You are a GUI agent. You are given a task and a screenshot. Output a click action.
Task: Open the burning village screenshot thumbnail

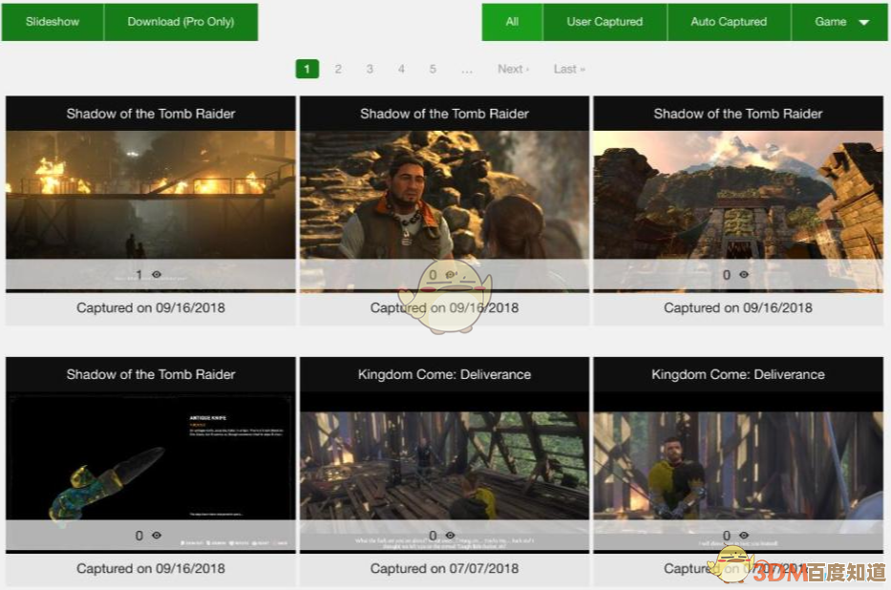coord(150,196)
